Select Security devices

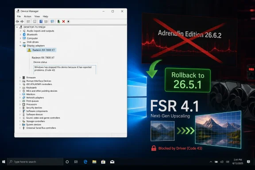[34, 108]
